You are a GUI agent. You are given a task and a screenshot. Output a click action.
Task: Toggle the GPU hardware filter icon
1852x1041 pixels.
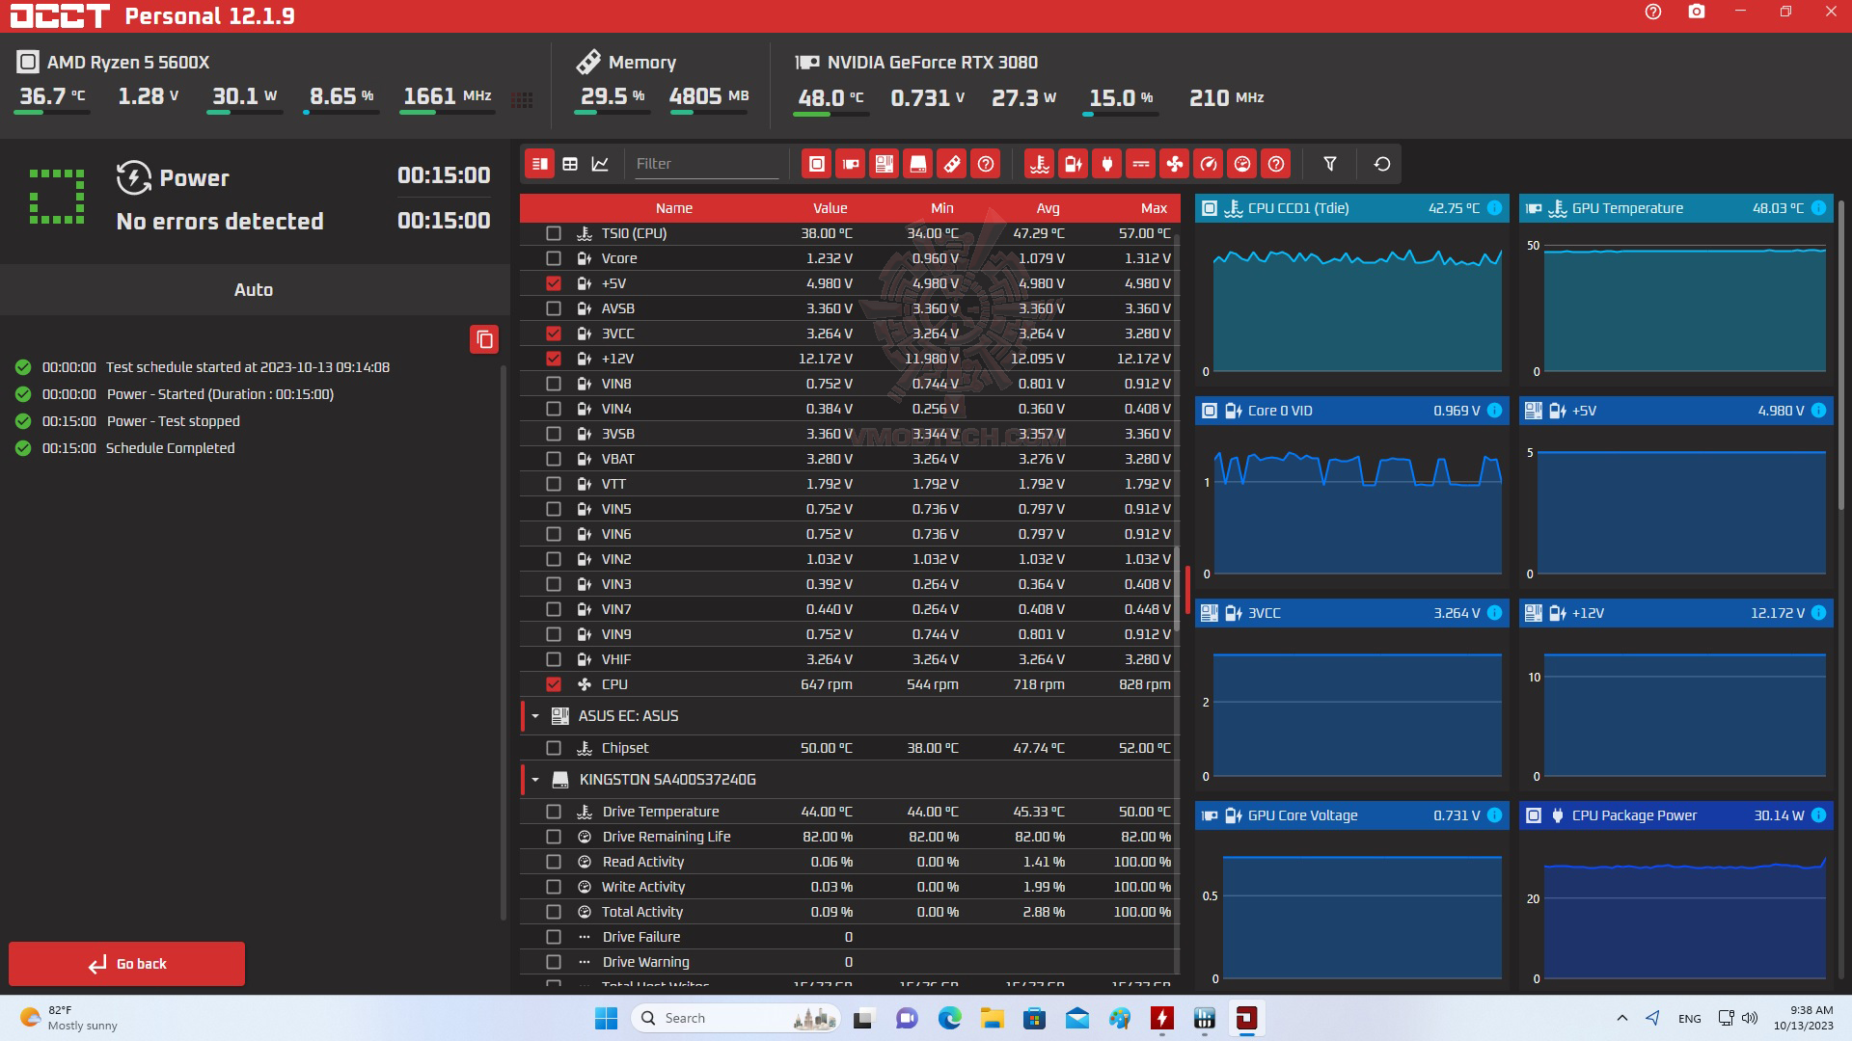click(850, 164)
